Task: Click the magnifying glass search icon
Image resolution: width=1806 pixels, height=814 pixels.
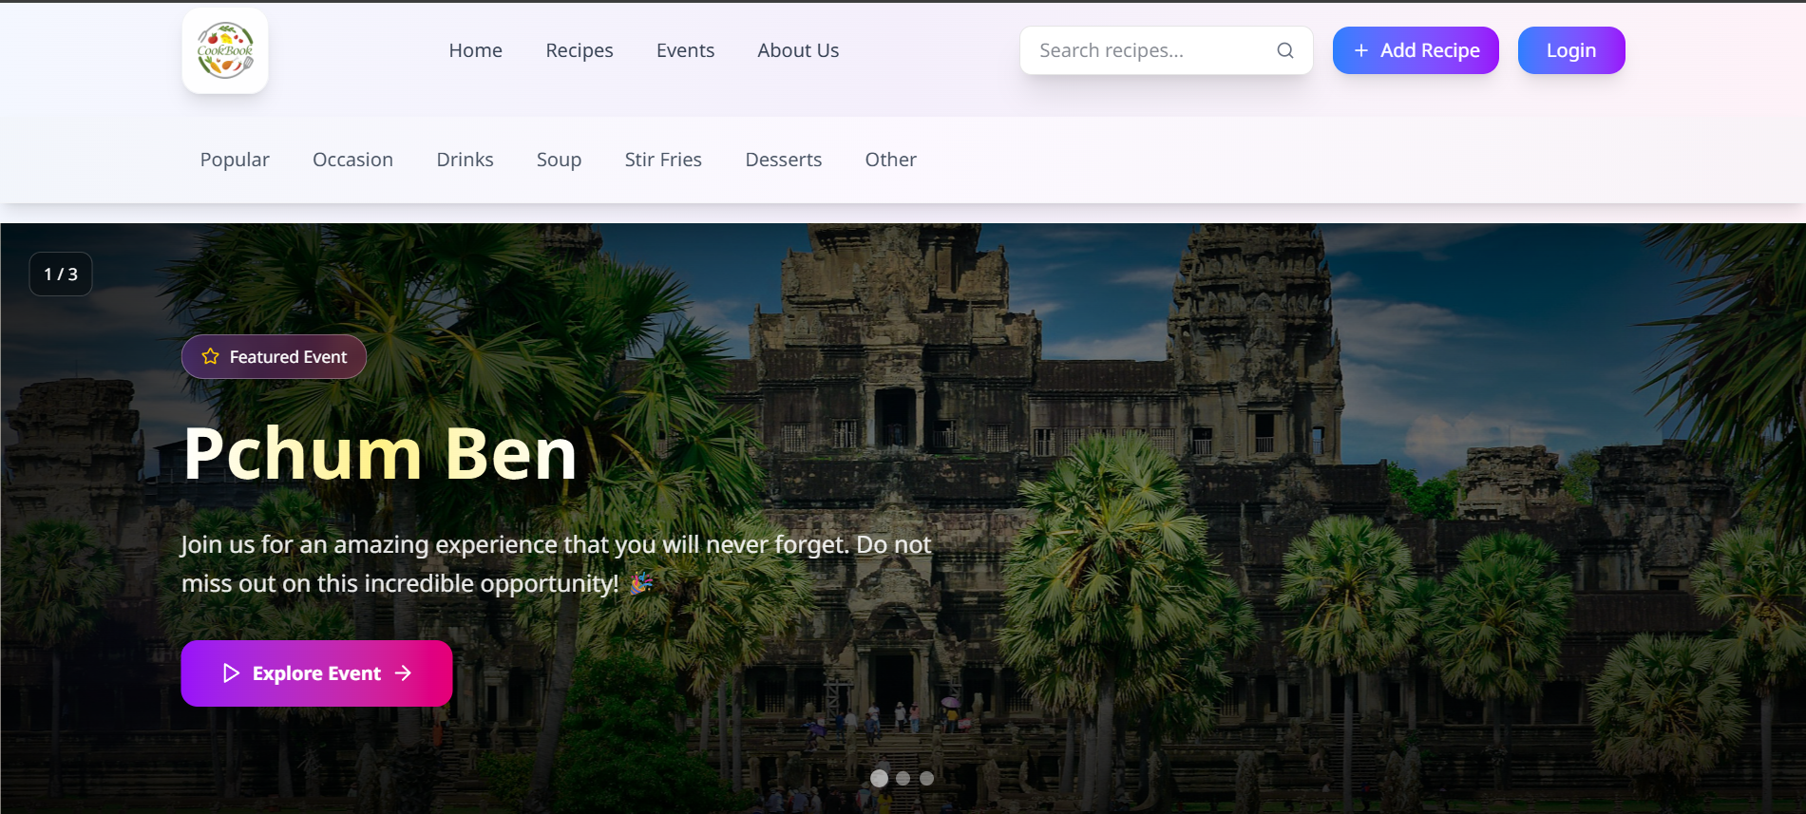Action: pyautogui.click(x=1284, y=50)
